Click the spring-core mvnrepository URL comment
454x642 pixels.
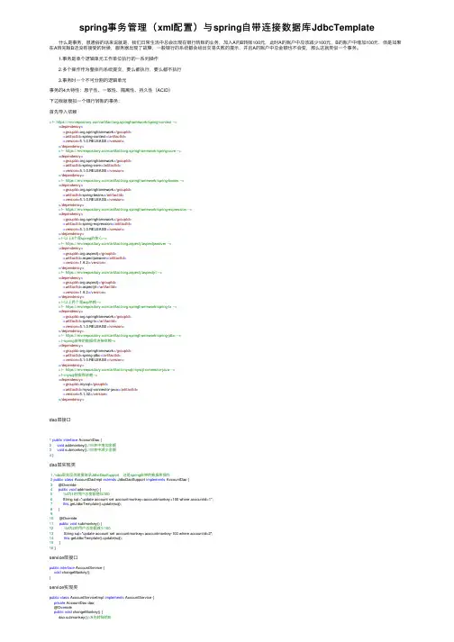[120, 151]
